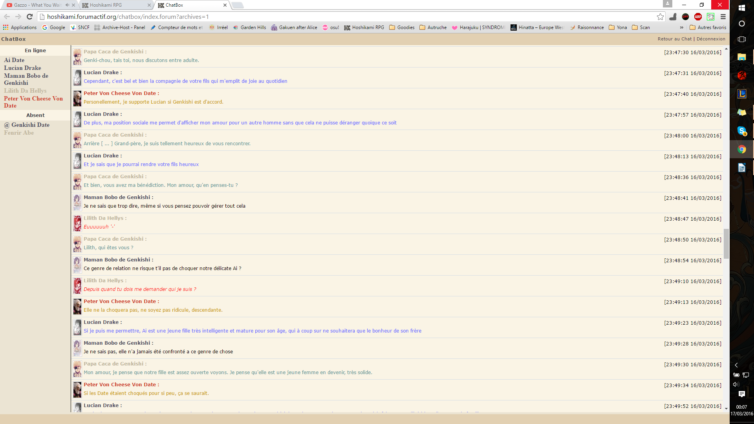Select Genkishi Date in the Absent list
This screenshot has height=424, width=754.
[27, 125]
